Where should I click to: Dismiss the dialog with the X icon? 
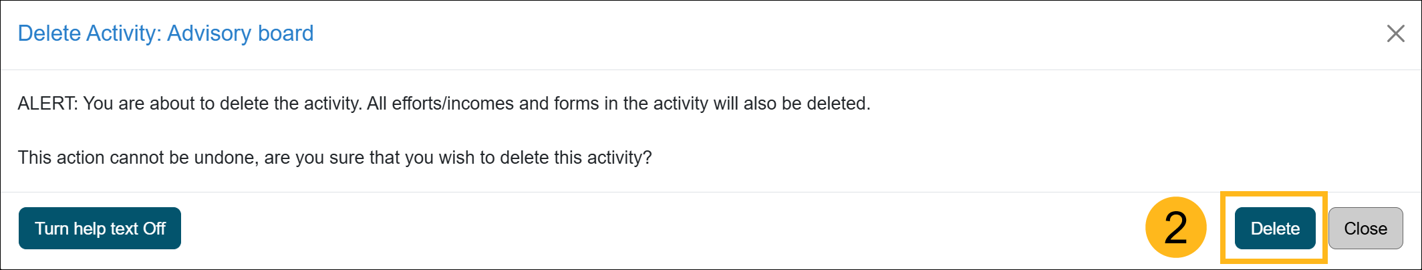tap(1395, 33)
